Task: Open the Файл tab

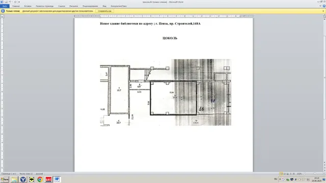Action: click(5, 6)
